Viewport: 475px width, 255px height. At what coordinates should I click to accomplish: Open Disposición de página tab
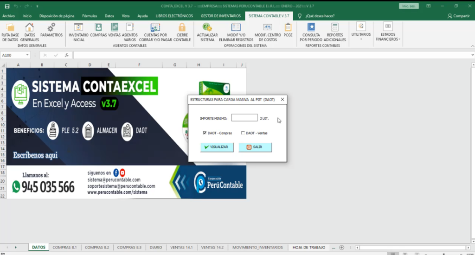click(x=57, y=16)
